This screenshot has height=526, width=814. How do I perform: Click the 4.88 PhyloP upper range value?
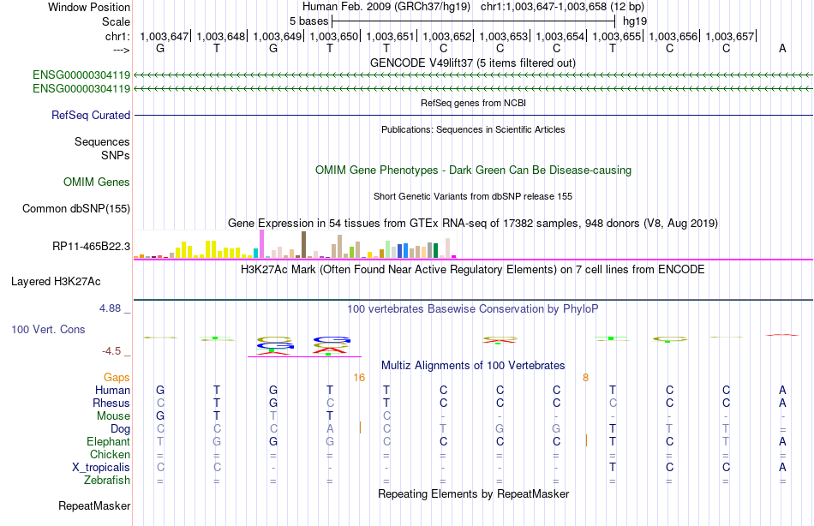pos(110,308)
